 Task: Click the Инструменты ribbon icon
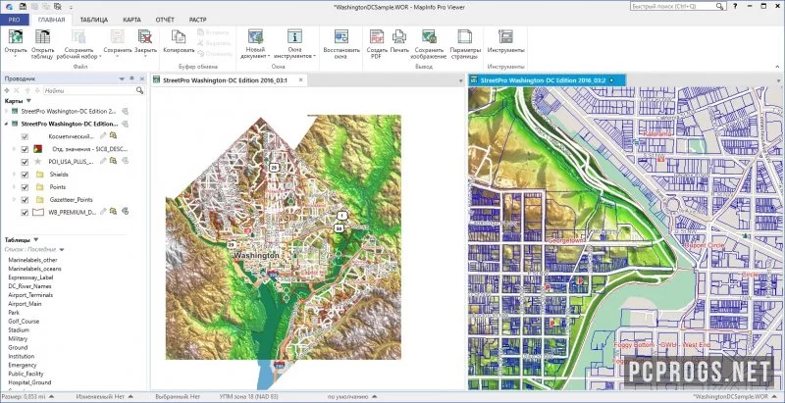click(x=505, y=37)
